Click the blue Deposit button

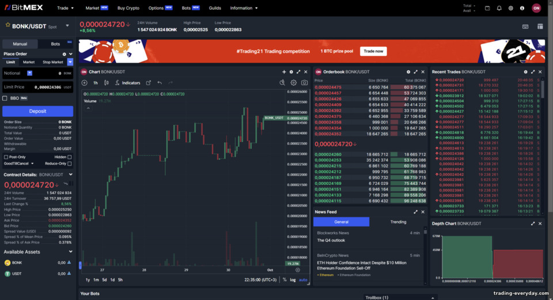(x=38, y=111)
